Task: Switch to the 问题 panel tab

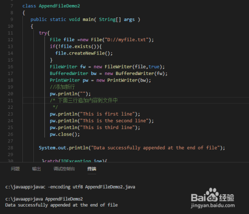Action: (x=15, y=169)
